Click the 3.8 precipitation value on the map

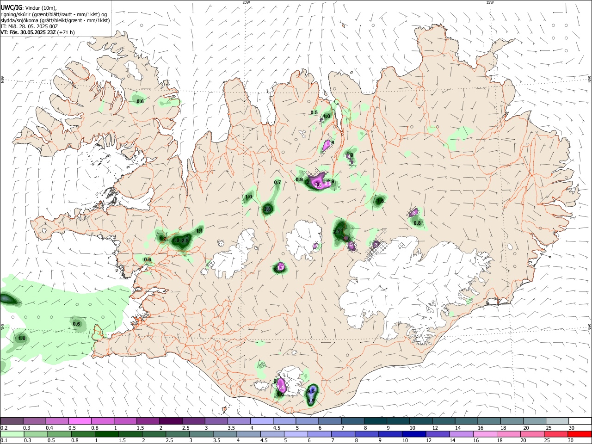point(267,210)
